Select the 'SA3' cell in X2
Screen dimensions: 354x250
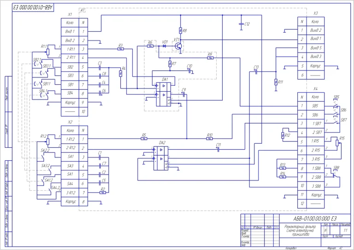pyautogui.click(x=70, y=166)
